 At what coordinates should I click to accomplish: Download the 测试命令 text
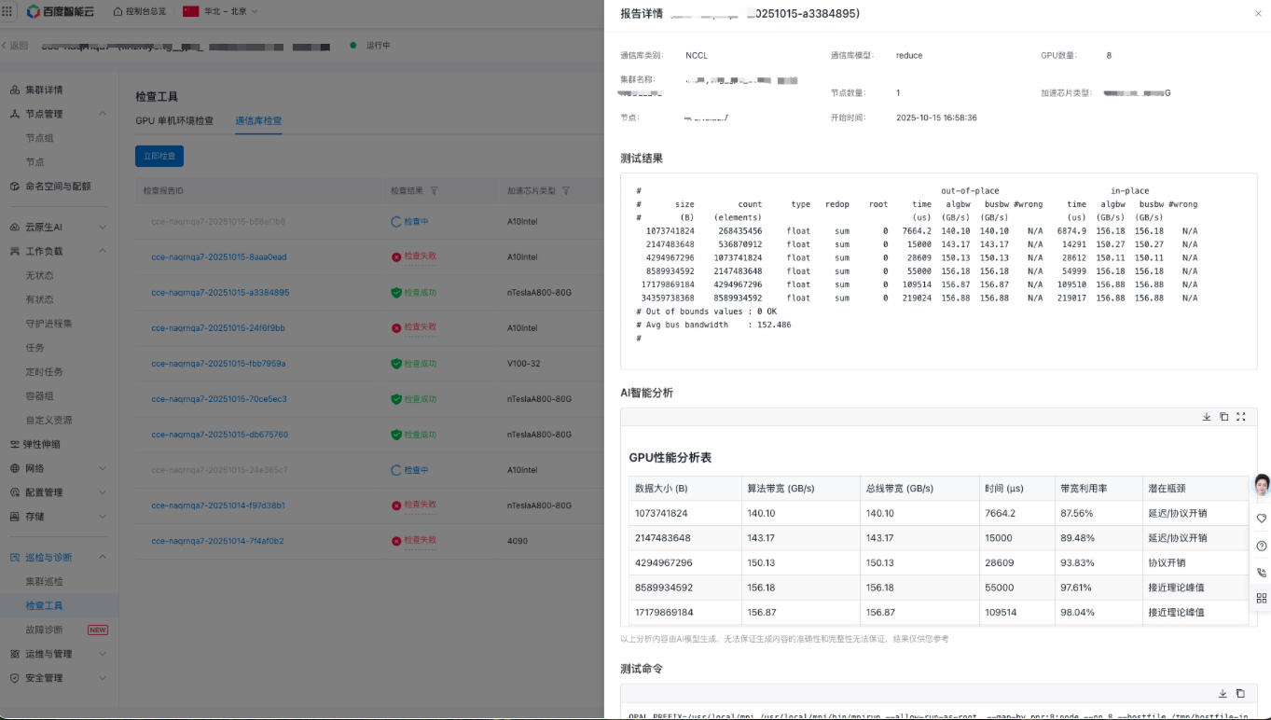coord(1223,694)
